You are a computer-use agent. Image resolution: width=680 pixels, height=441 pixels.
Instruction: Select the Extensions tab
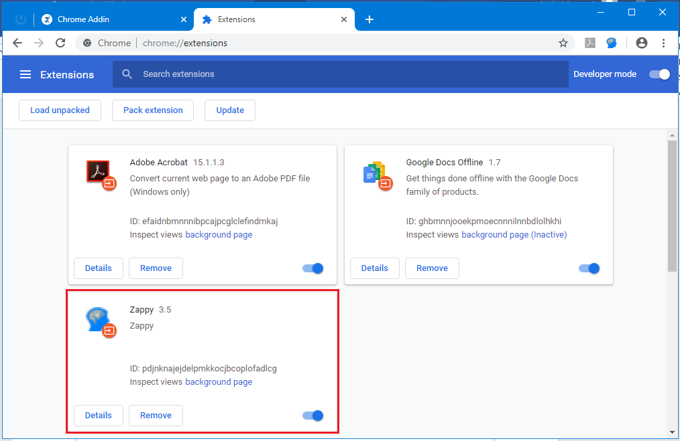274,19
